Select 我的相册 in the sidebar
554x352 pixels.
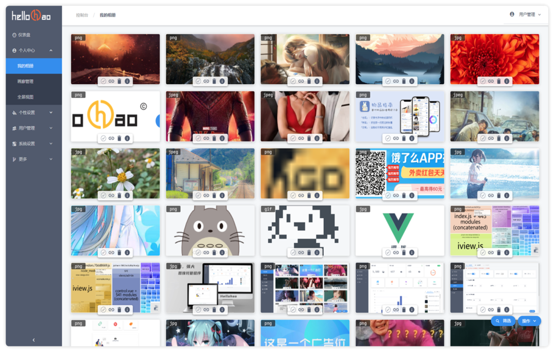tap(33, 66)
